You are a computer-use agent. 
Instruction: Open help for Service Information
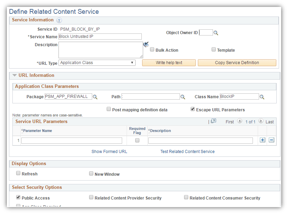(x=59, y=20)
